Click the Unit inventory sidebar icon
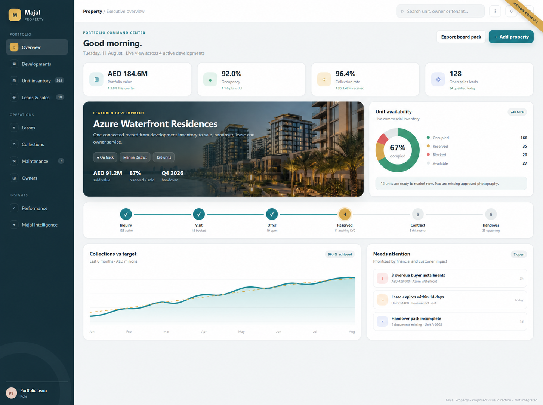The image size is (543, 405). (14, 81)
